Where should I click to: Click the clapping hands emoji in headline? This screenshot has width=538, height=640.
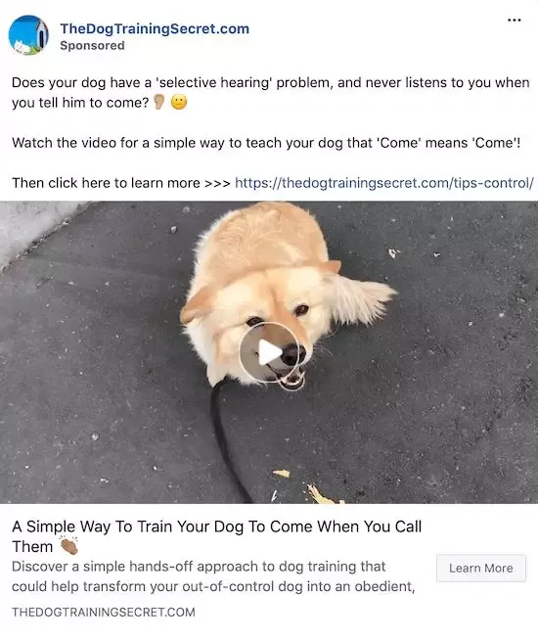(x=68, y=545)
